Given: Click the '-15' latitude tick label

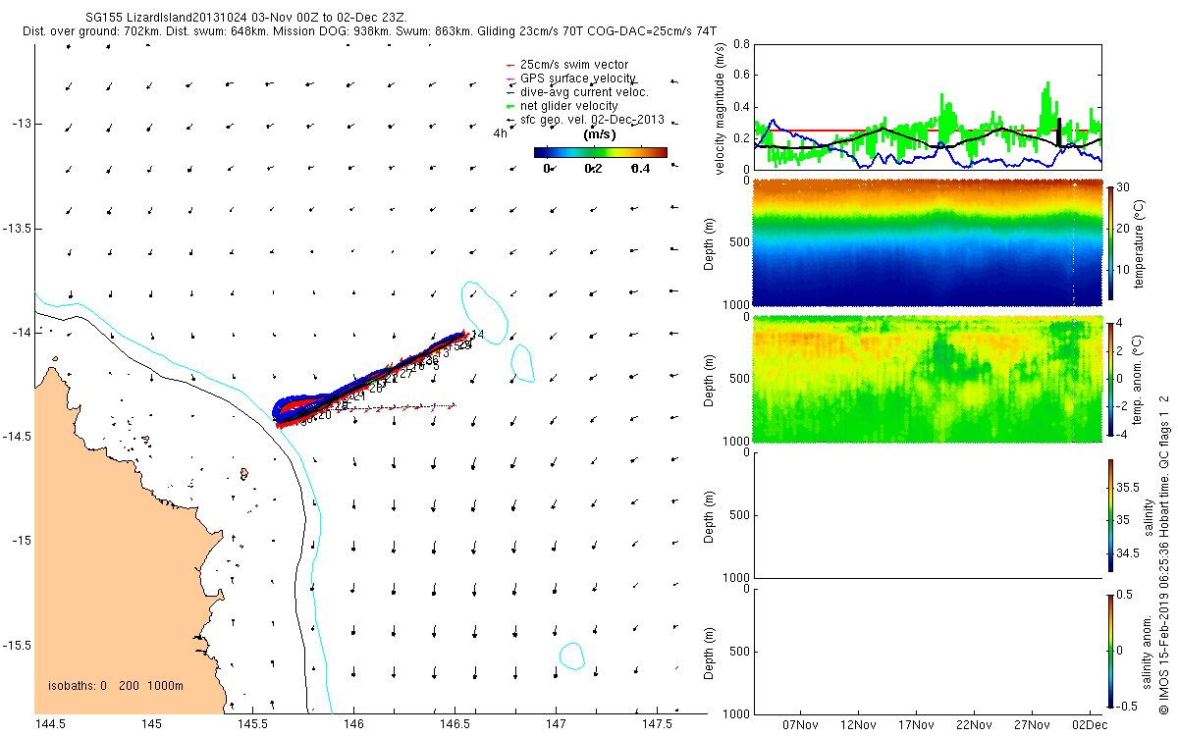Looking at the screenshot, I should (x=22, y=541).
